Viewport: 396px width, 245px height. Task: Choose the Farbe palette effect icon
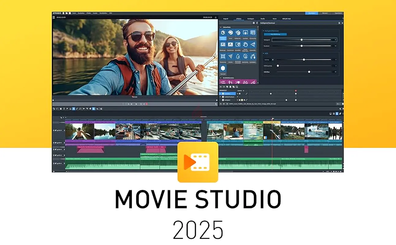pos(230,33)
